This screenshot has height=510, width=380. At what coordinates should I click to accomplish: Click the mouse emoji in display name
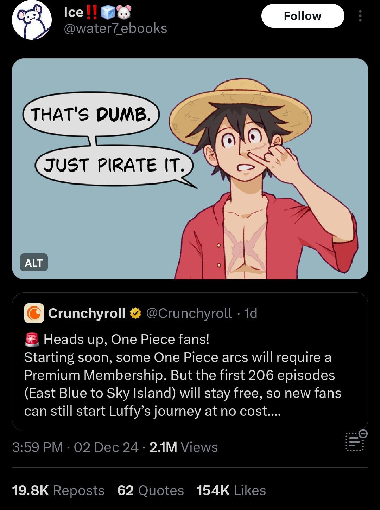(123, 13)
